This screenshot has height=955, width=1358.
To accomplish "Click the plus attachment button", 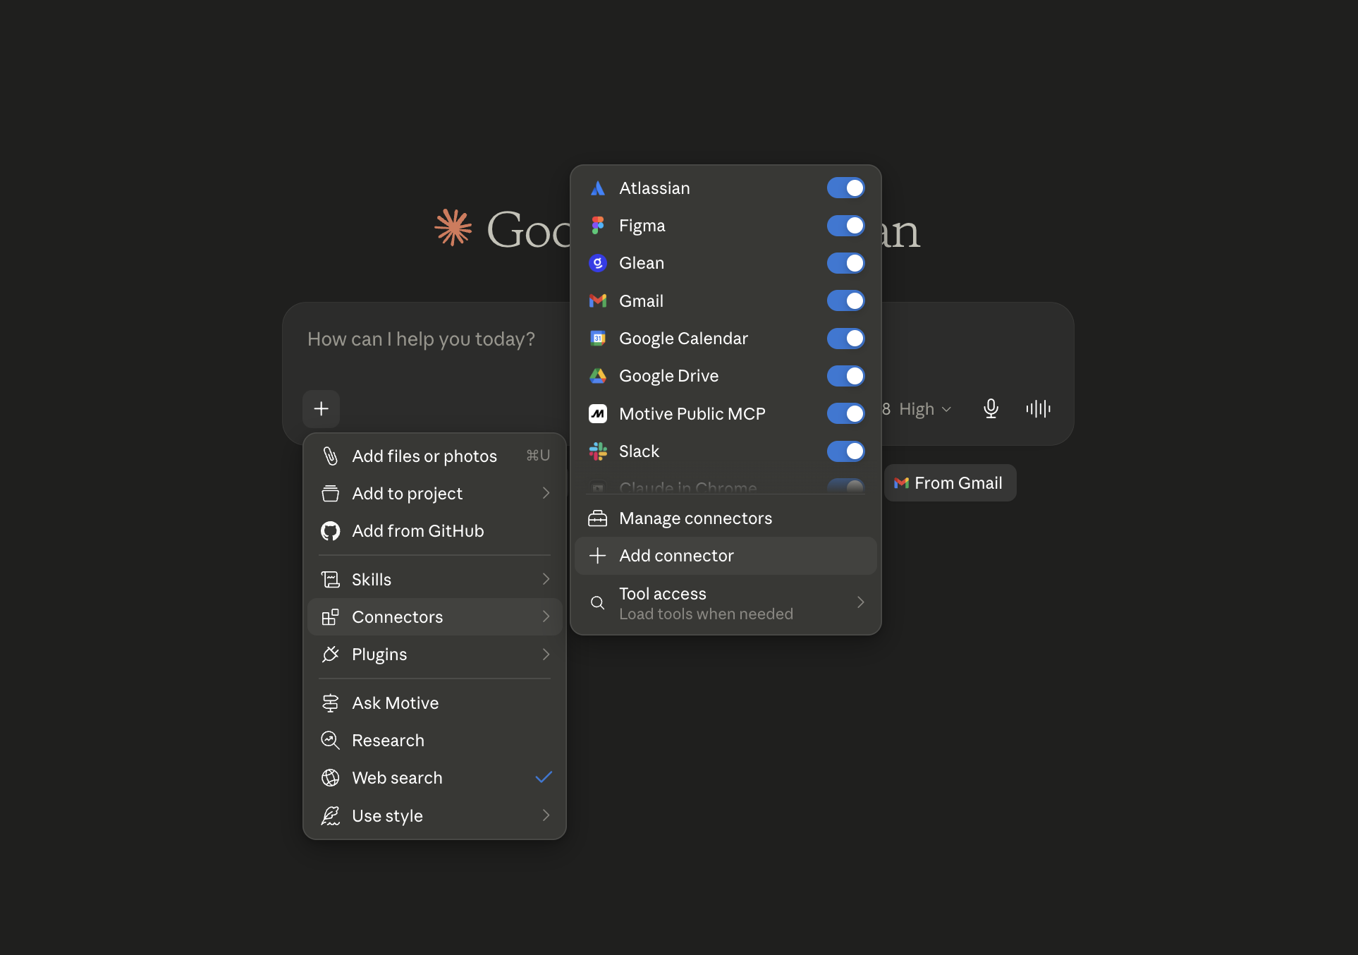I will click(x=322, y=409).
